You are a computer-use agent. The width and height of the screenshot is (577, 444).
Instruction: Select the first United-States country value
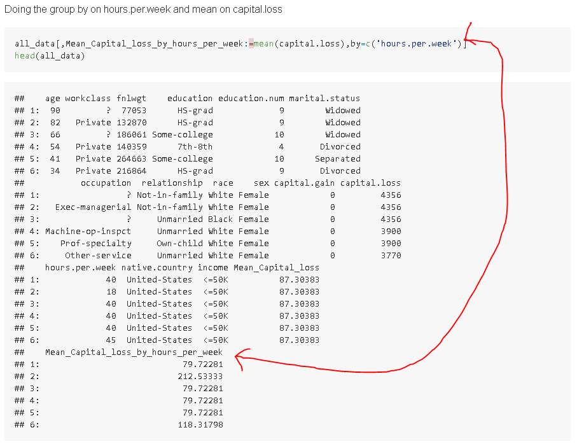159,279
